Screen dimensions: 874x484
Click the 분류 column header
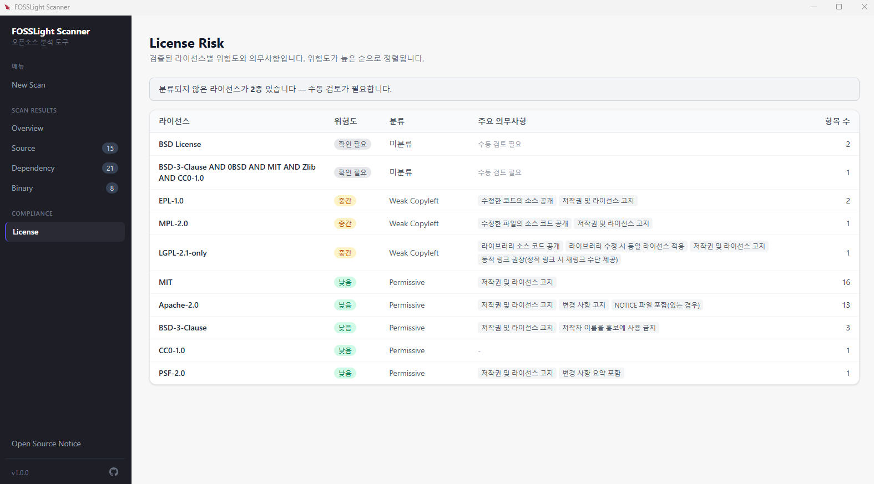397,121
